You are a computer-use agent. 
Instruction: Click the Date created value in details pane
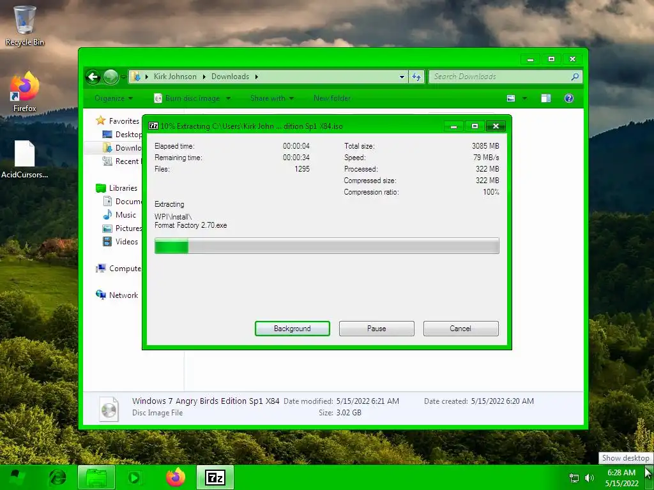click(x=502, y=401)
